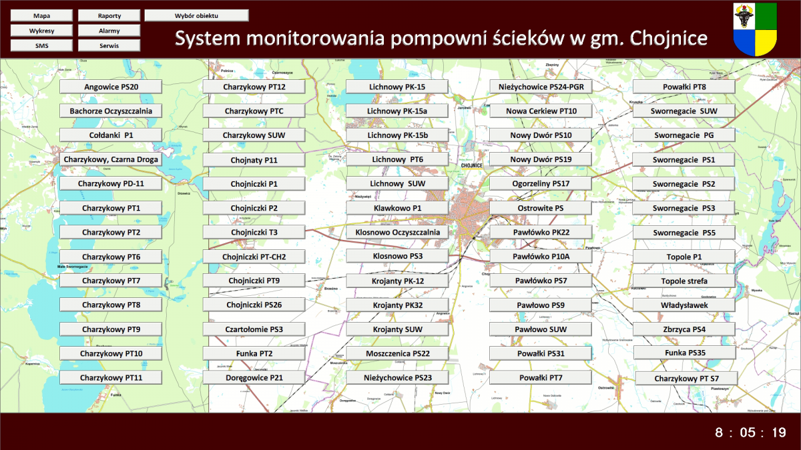Open the Mapa view
The height and width of the screenshot is (450, 801).
[x=41, y=15]
